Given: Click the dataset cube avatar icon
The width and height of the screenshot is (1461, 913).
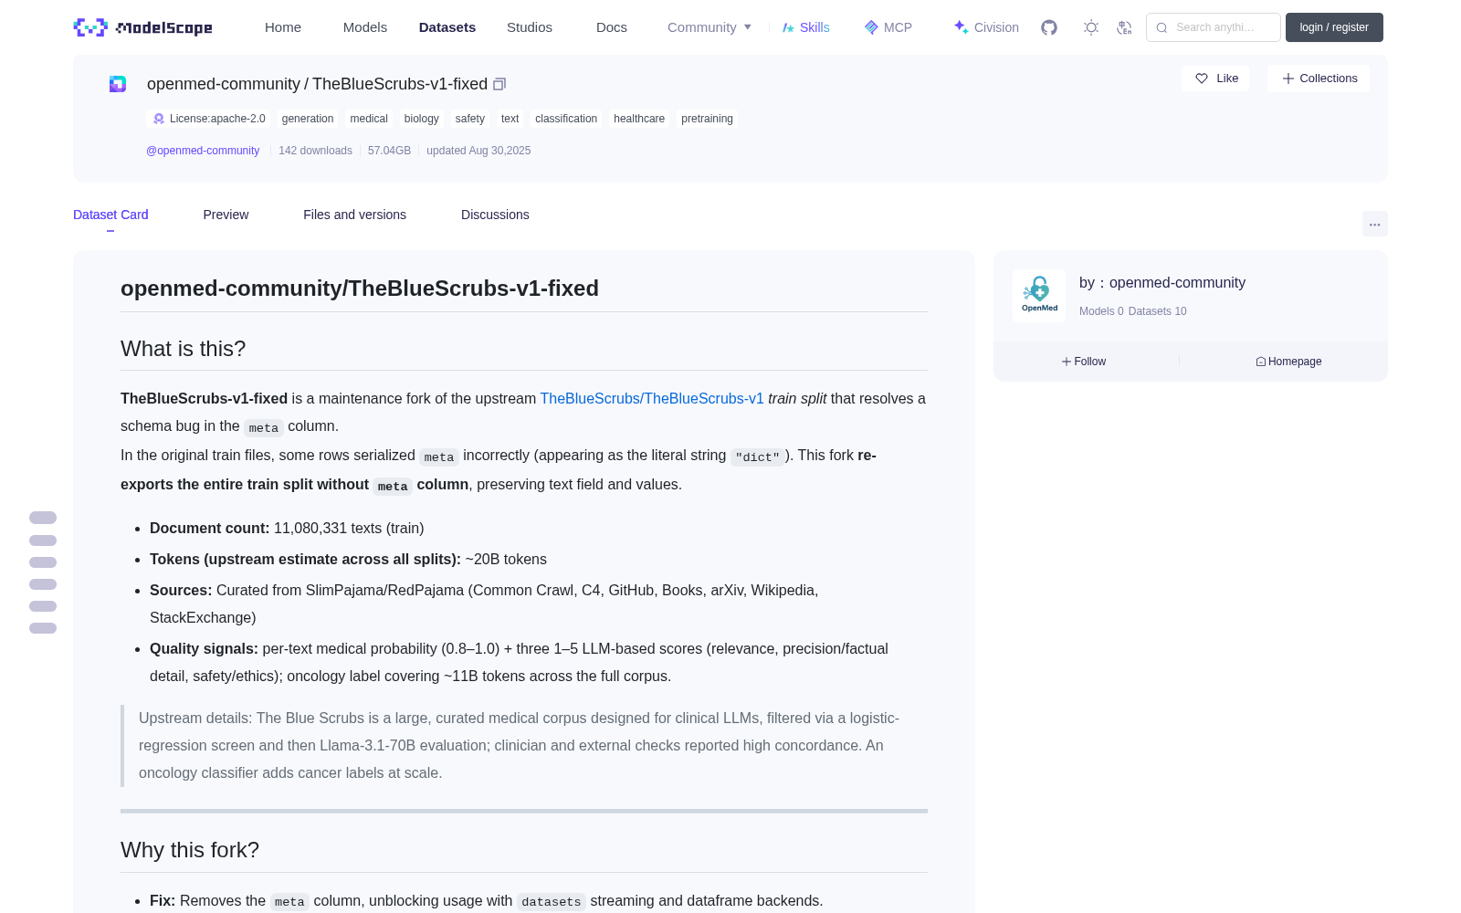Looking at the screenshot, I should pyautogui.click(x=118, y=84).
